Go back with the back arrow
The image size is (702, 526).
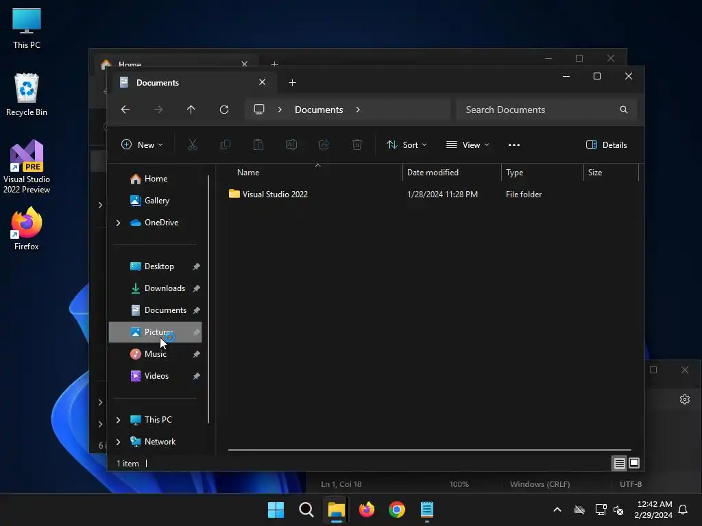(x=125, y=110)
